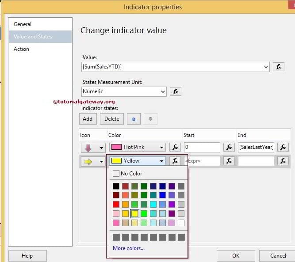Pick the pure blue swatch

(162, 195)
